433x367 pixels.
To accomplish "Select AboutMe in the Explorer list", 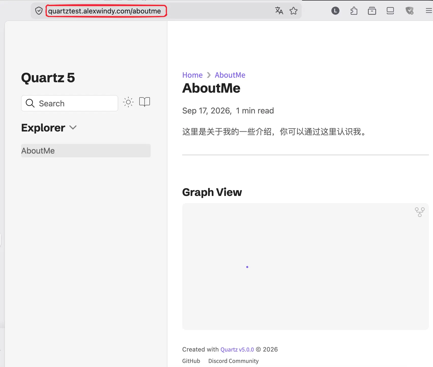I will (x=86, y=151).
